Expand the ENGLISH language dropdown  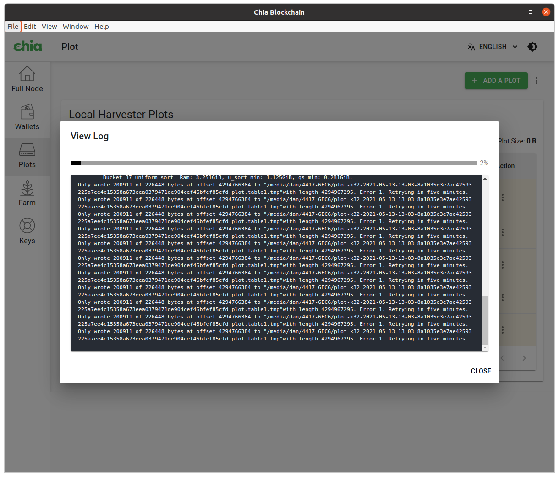[x=493, y=47]
